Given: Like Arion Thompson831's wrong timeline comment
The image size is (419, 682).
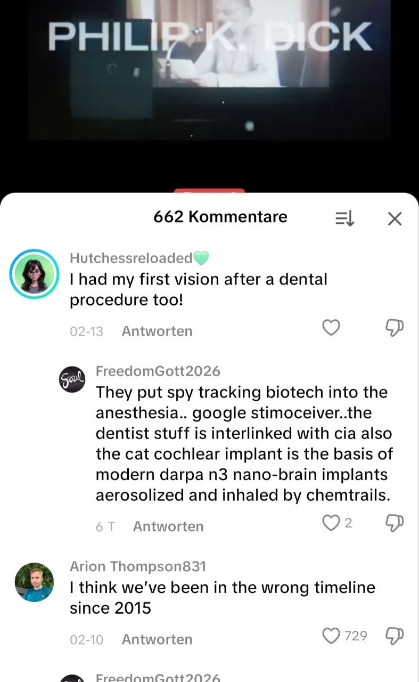Looking at the screenshot, I should 331,636.
